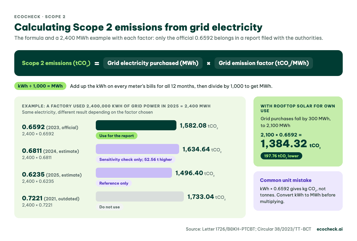Click the equals sign in the formula bar
Viewport: 357px width, 241px height.
pyautogui.click(x=97, y=63)
